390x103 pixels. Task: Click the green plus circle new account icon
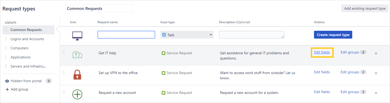pyautogui.click(x=77, y=94)
